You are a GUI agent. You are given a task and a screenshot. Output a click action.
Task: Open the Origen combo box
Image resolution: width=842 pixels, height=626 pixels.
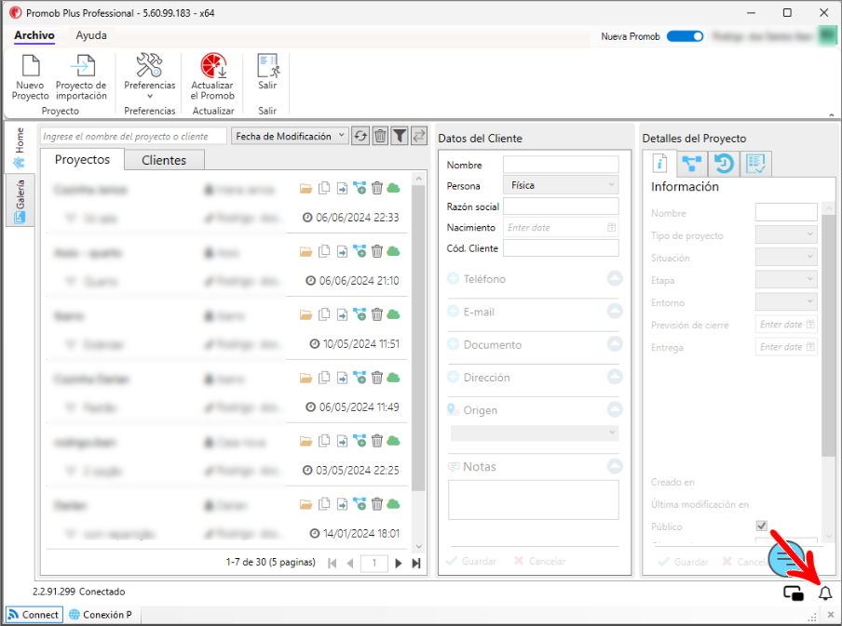(x=535, y=433)
